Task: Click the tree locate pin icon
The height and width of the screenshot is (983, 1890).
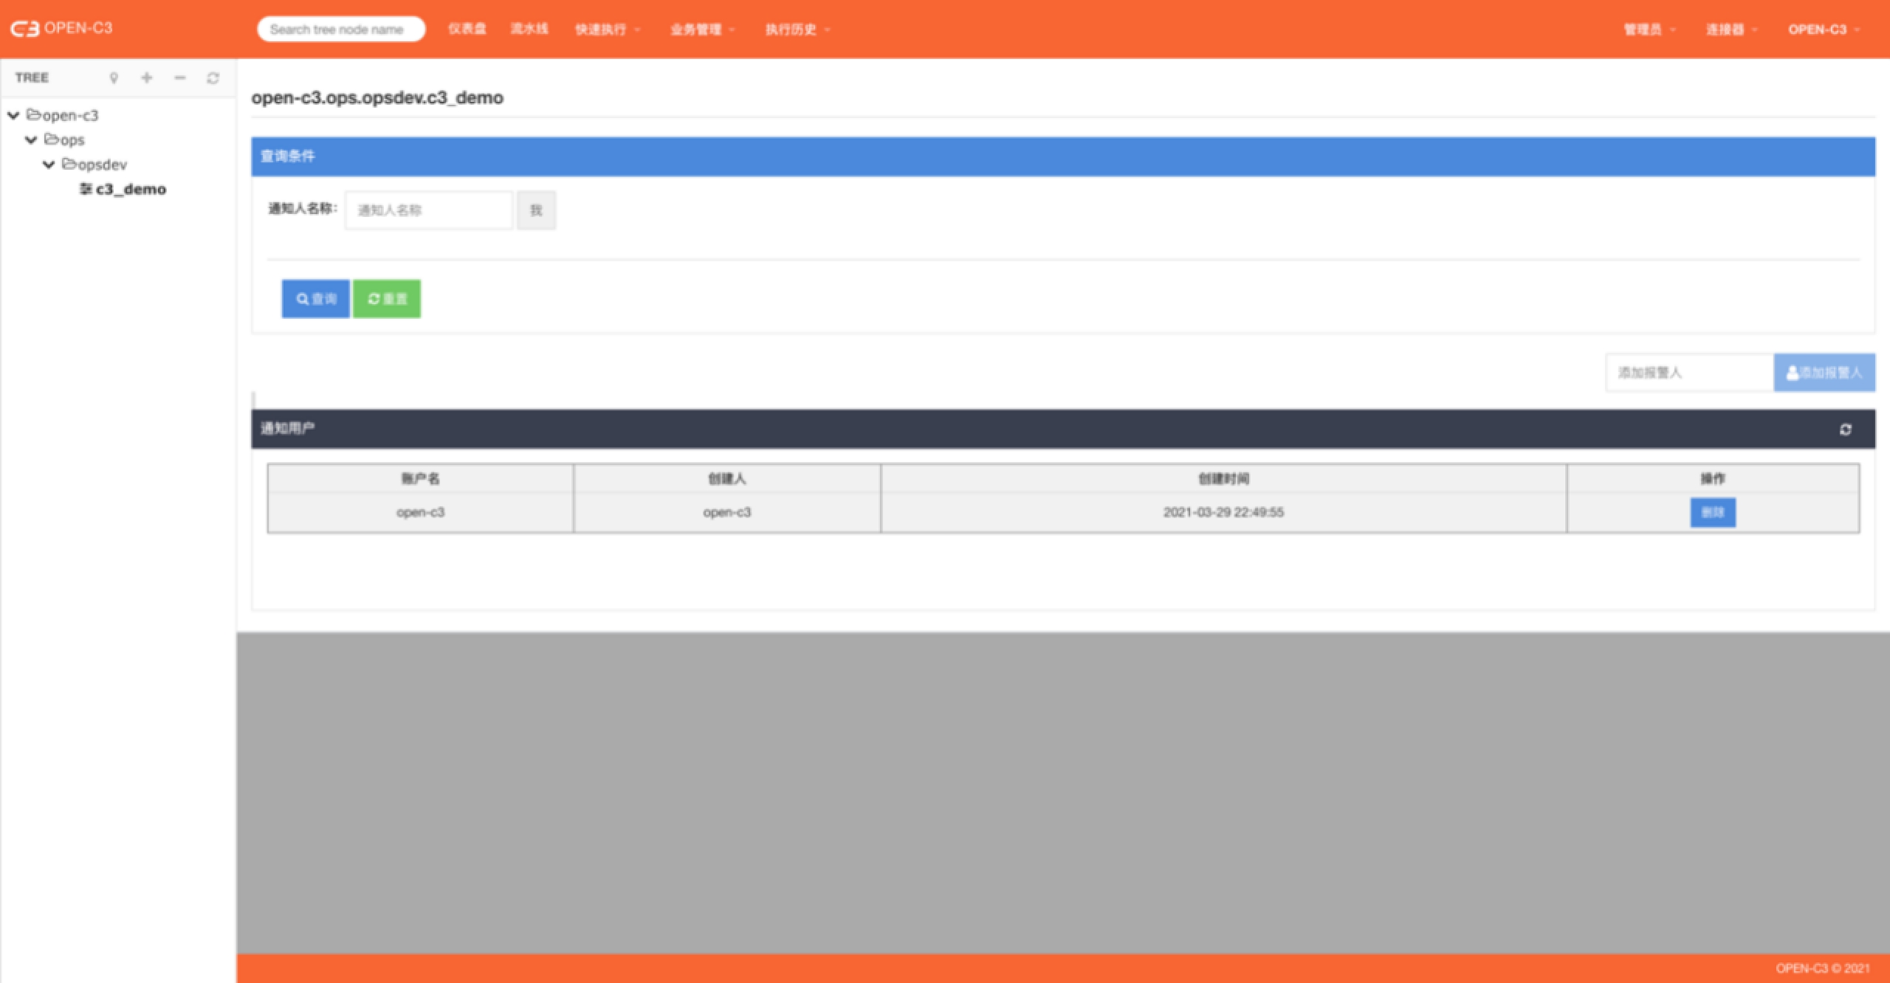Action: (114, 77)
